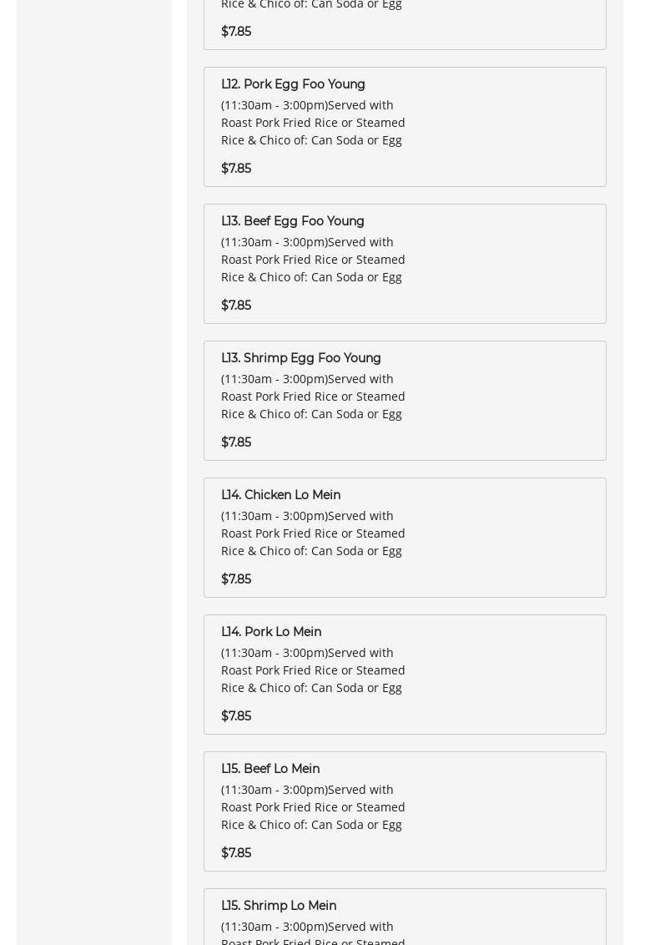Click the Pork Egg Foo Young description text
This screenshot has width=655, height=945.
(x=313, y=123)
